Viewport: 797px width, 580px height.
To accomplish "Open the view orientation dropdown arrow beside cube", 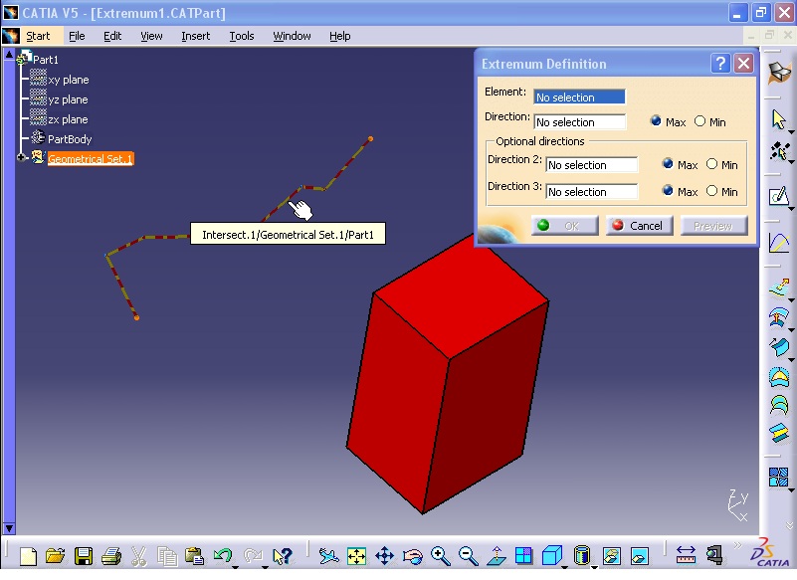I will 565,566.
